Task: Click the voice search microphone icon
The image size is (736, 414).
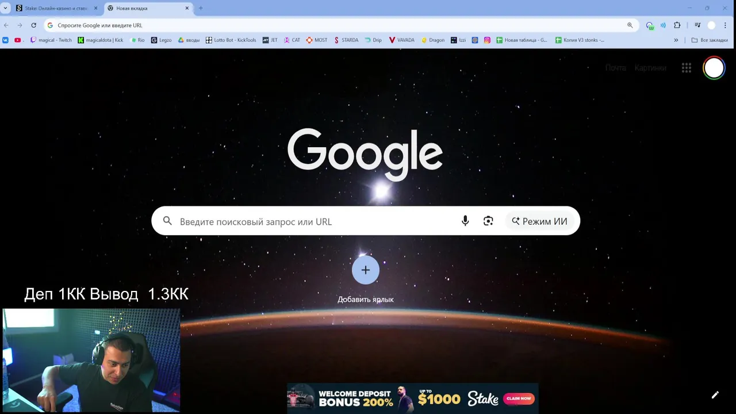Action: pyautogui.click(x=465, y=221)
